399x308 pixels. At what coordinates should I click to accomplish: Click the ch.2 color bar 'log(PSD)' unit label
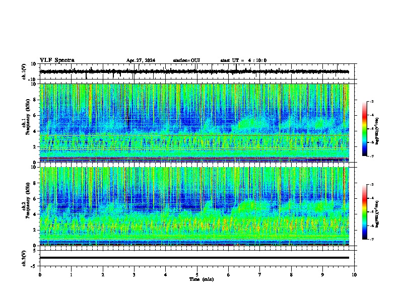(x=377, y=214)
